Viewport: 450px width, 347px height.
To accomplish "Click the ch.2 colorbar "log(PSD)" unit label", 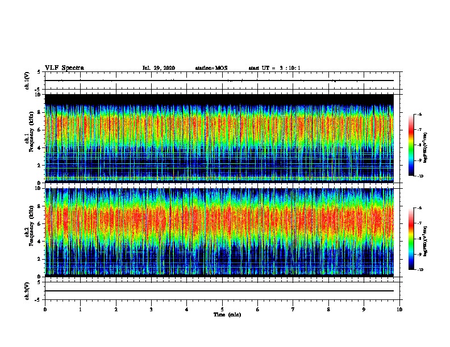I will [426, 241].
